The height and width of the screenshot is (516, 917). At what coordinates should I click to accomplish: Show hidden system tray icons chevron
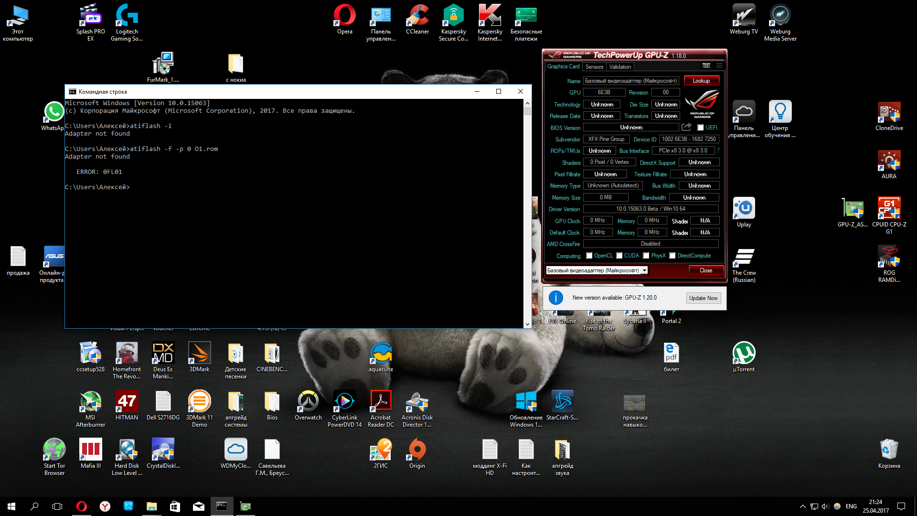tap(802, 506)
